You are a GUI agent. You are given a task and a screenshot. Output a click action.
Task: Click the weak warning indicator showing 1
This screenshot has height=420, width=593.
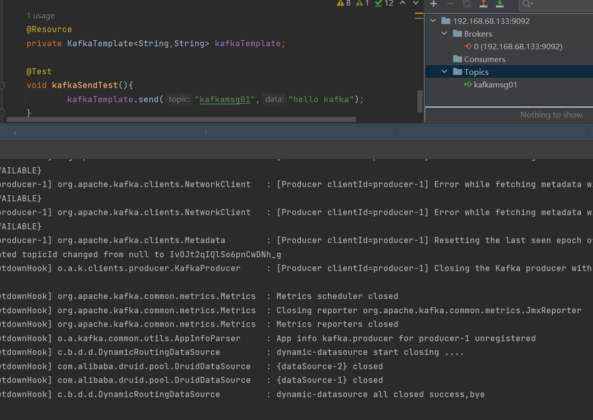point(362,3)
